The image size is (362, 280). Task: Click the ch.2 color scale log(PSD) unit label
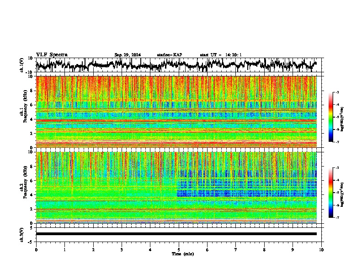(x=342, y=194)
